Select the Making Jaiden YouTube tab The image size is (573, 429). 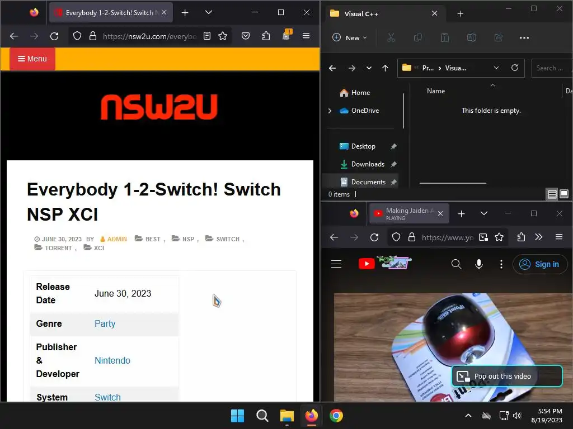409,213
